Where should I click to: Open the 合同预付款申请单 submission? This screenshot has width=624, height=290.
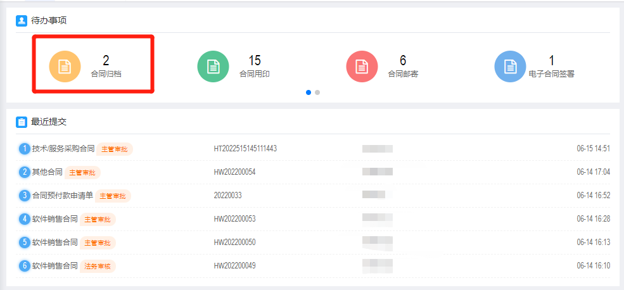pos(63,195)
